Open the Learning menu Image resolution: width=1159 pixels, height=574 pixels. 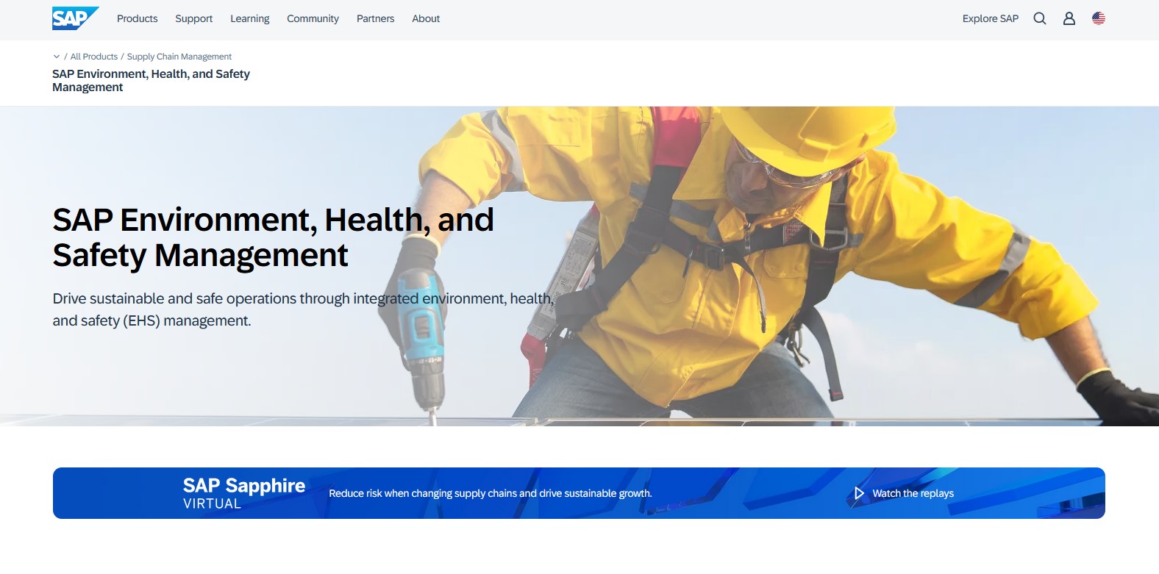tap(250, 18)
